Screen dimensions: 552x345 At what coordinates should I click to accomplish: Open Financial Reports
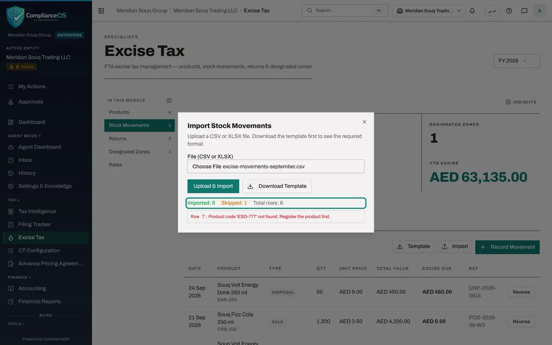pos(46,301)
